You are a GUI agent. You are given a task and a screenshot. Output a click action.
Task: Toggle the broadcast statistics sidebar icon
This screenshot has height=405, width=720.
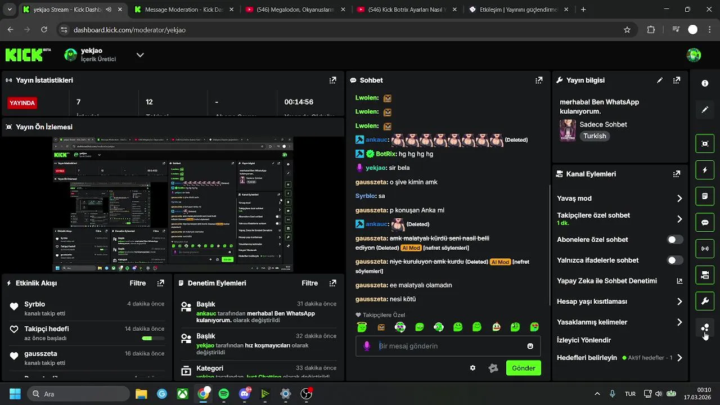coord(705,249)
